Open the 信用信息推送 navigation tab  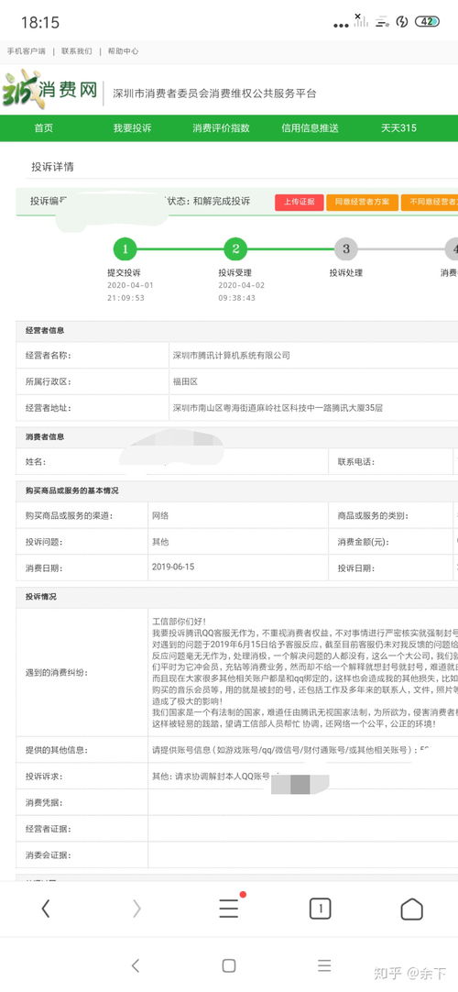point(311,127)
